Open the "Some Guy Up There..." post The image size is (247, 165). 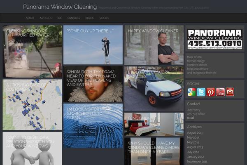click(x=93, y=45)
